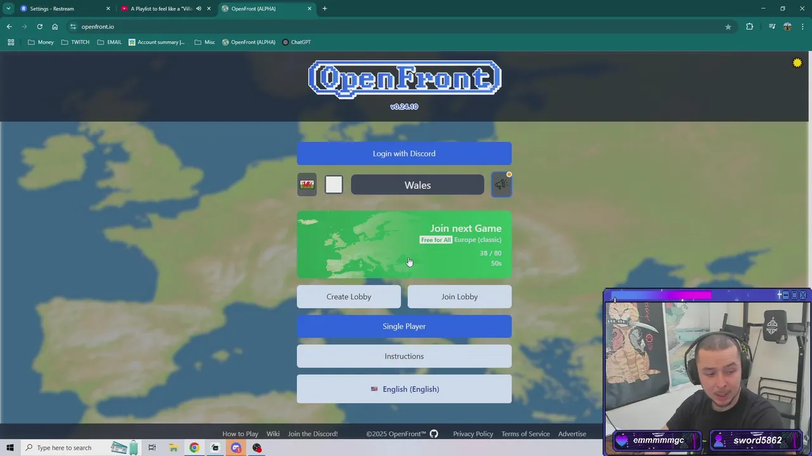This screenshot has height=456, width=812.
Task: Open the Wiki footer link
Action: coord(273,434)
